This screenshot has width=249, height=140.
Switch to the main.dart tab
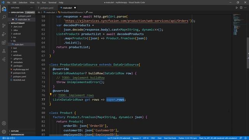67,8
